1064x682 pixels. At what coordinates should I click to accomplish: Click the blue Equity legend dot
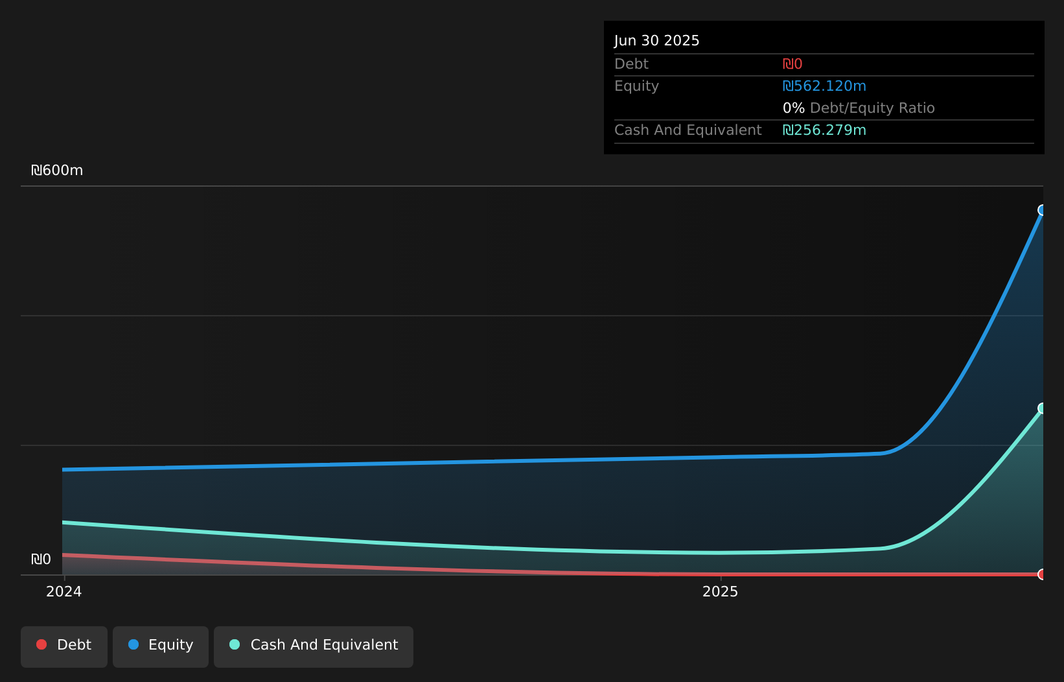click(x=133, y=644)
